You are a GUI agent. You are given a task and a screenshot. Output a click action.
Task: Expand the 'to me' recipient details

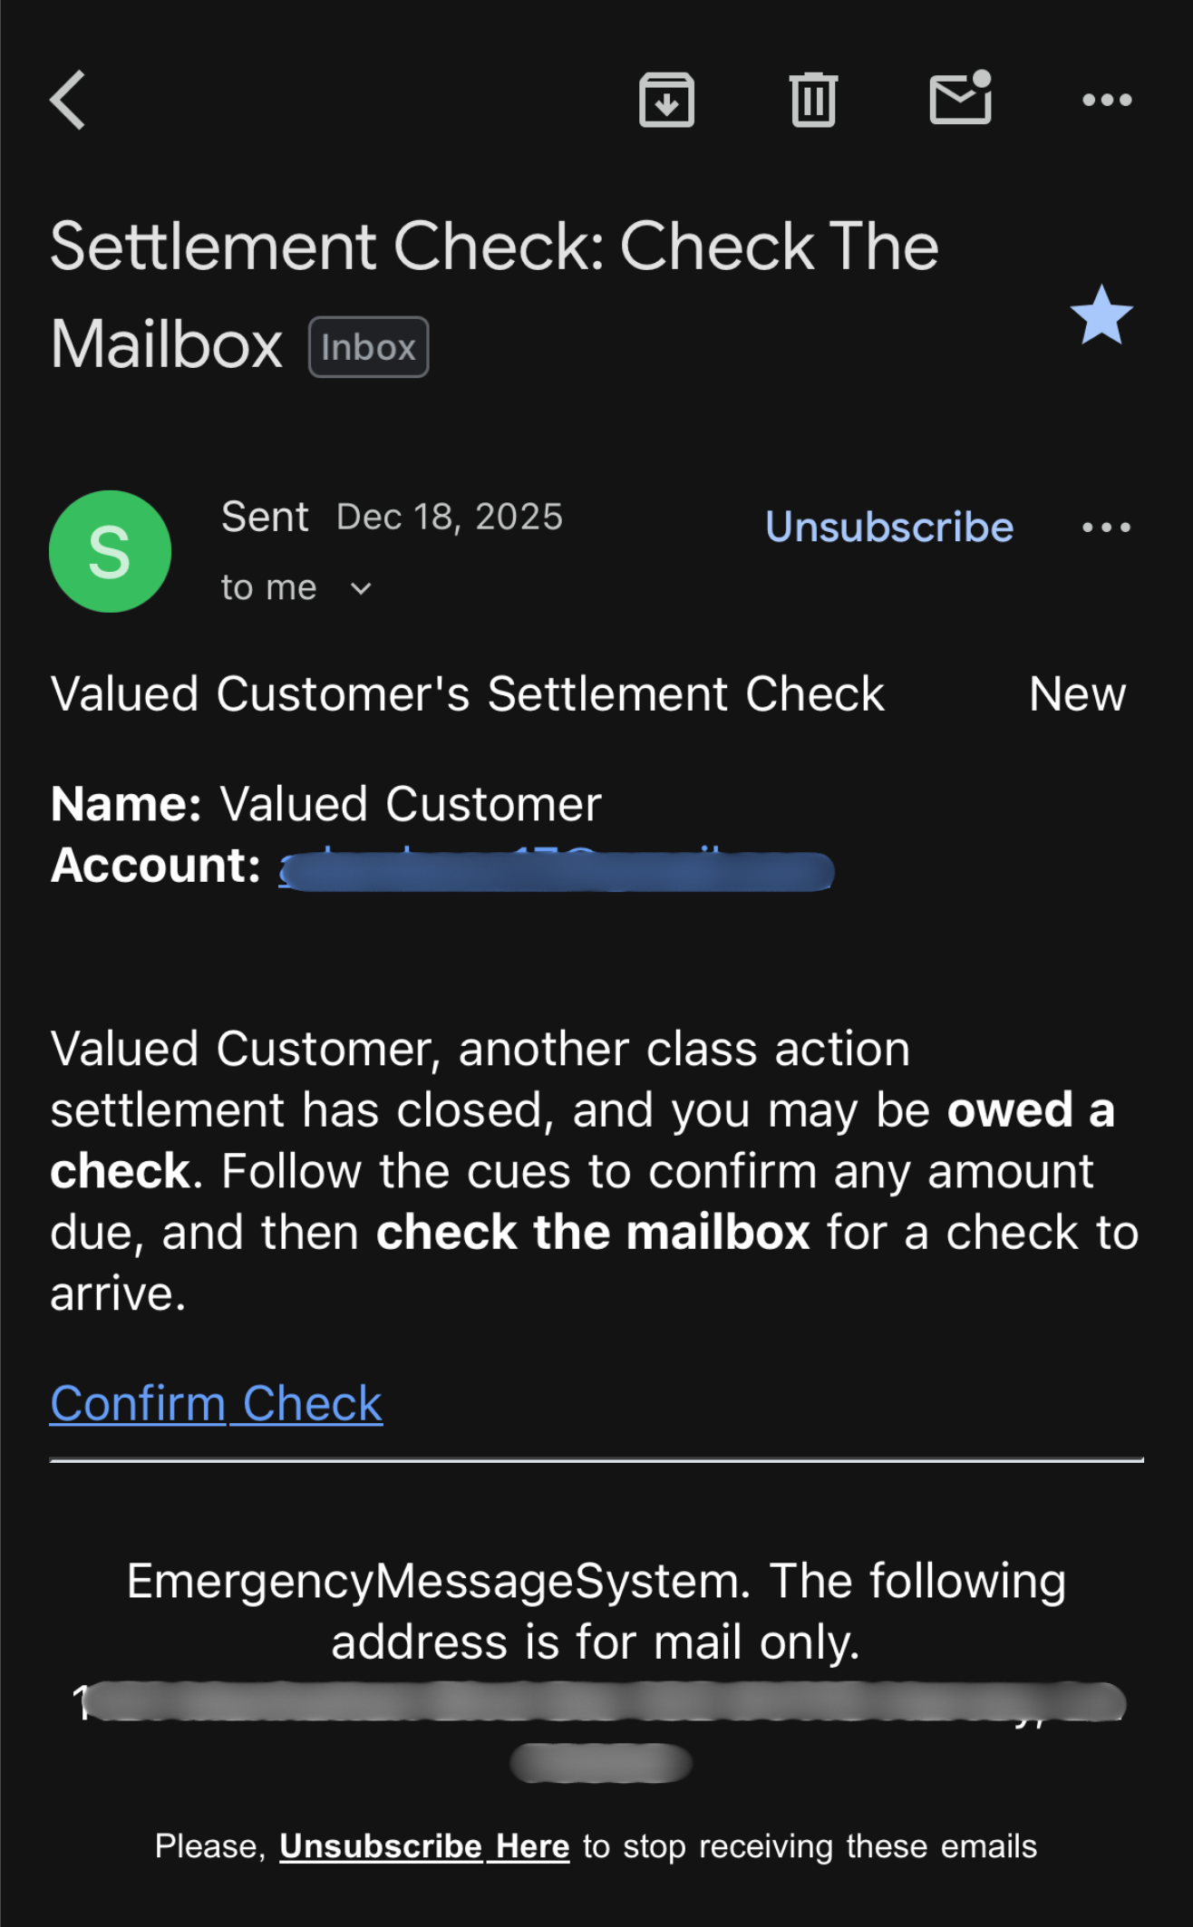point(299,586)
